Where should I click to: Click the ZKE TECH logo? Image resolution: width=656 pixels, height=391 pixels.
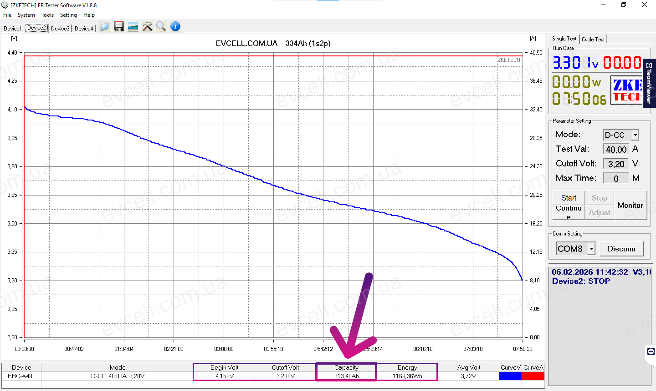pyautogui.click(x=626, y=90)
